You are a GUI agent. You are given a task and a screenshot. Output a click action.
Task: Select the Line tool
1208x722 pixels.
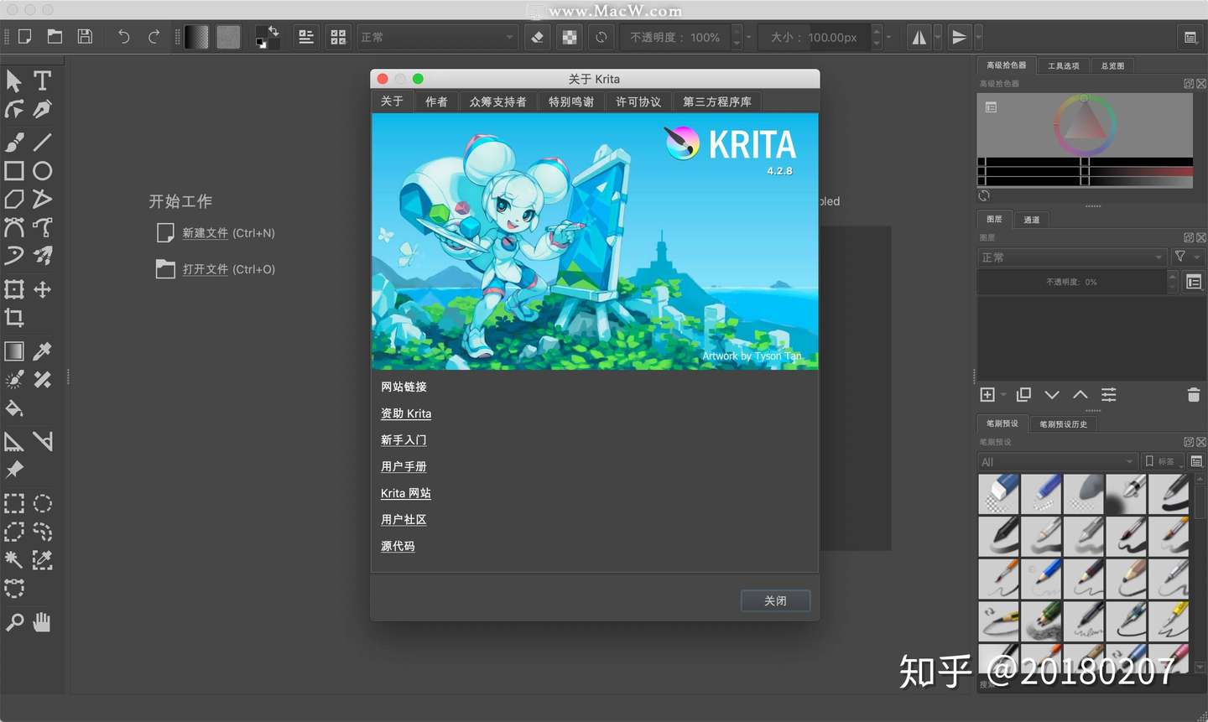tap(42, 142)
